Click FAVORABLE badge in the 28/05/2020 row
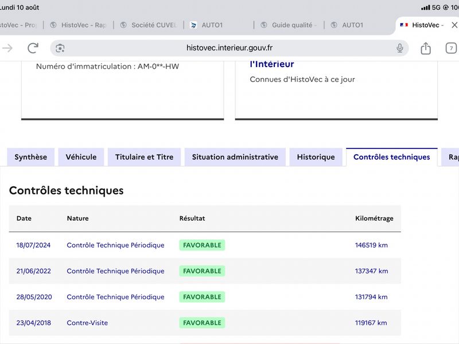Image resolution: width=459 pixels, height=344 pixels. 202,297
